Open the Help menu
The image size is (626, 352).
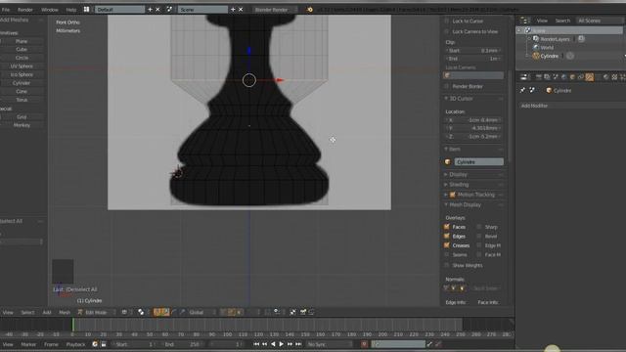[71, 10]
